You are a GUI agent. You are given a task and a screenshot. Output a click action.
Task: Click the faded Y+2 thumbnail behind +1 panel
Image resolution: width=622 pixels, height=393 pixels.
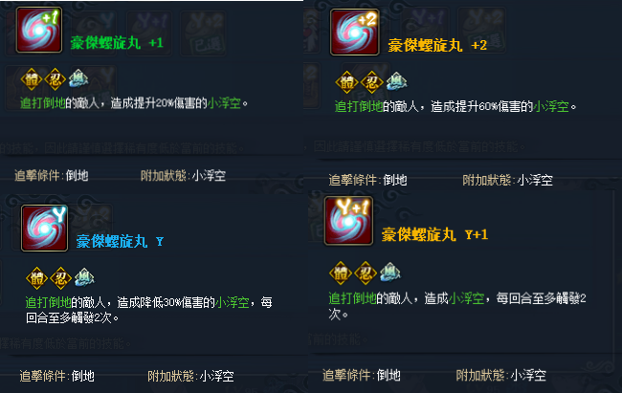[203, 33]
